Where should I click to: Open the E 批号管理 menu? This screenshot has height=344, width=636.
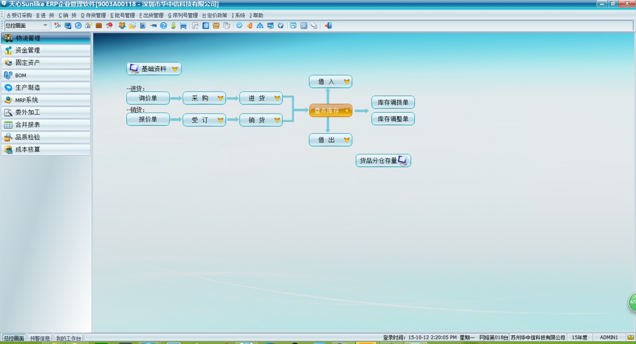coord(123,15)
